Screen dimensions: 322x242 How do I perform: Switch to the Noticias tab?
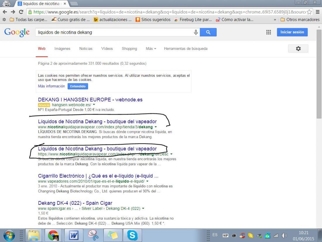(86, 49)
